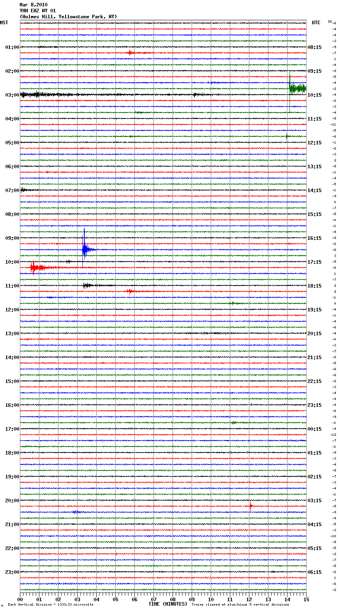This screenshot has height=610, width=338.
Task: Select the '07:00' MST time label
Action: [12, 190]
